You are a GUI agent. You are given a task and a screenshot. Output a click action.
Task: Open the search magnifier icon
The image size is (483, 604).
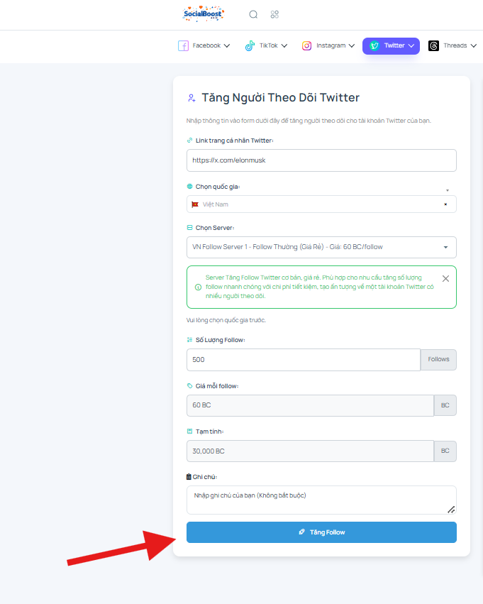[x=253, y=15]
